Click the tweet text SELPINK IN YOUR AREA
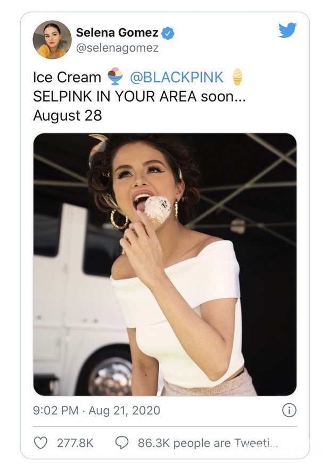The width and height of the screenshot is (330, 465). pyautogui.click(x=114, y=96)
